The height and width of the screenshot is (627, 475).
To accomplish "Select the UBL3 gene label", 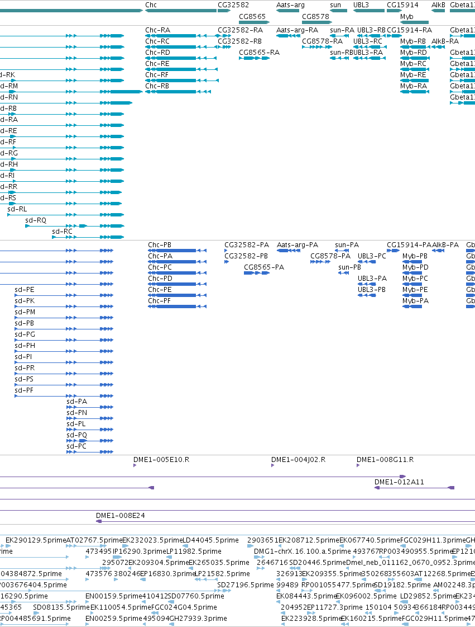I will pyautogui.click(x=361, y=5).
